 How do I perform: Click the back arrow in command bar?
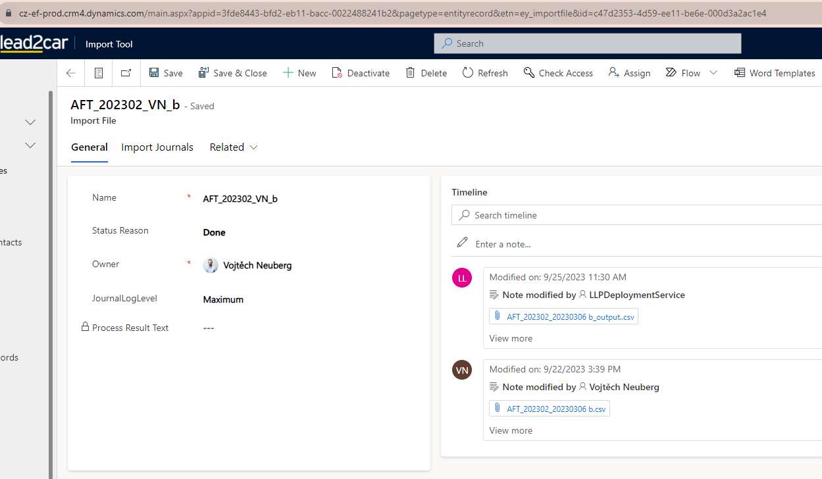pyautogui.click(x=71, y=73)
